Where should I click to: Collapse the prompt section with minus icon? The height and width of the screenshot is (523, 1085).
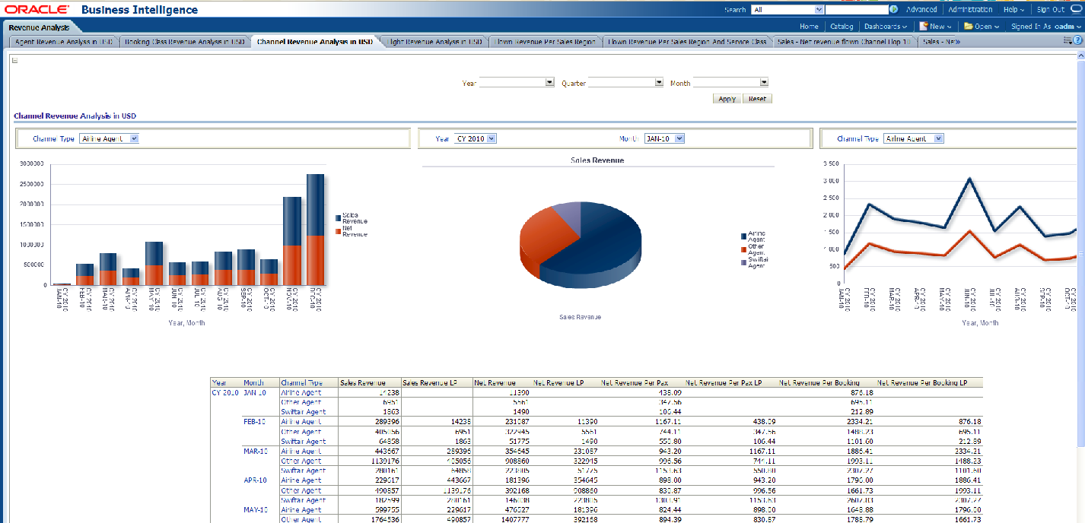(15, 61)
